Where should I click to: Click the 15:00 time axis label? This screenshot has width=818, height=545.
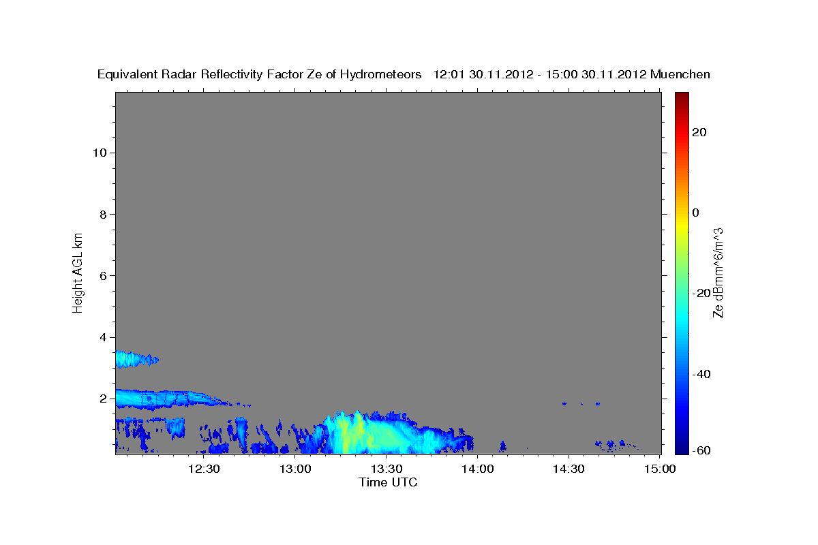click(x=660, y=469)
